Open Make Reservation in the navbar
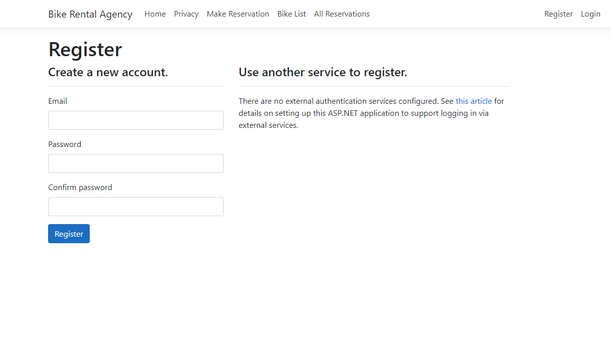Image resolution: width=611 pixels, height=356 pixels. pyautogui.click(x=238, y=14)
